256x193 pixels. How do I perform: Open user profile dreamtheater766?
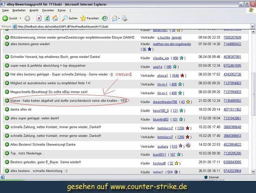(165, 102)
